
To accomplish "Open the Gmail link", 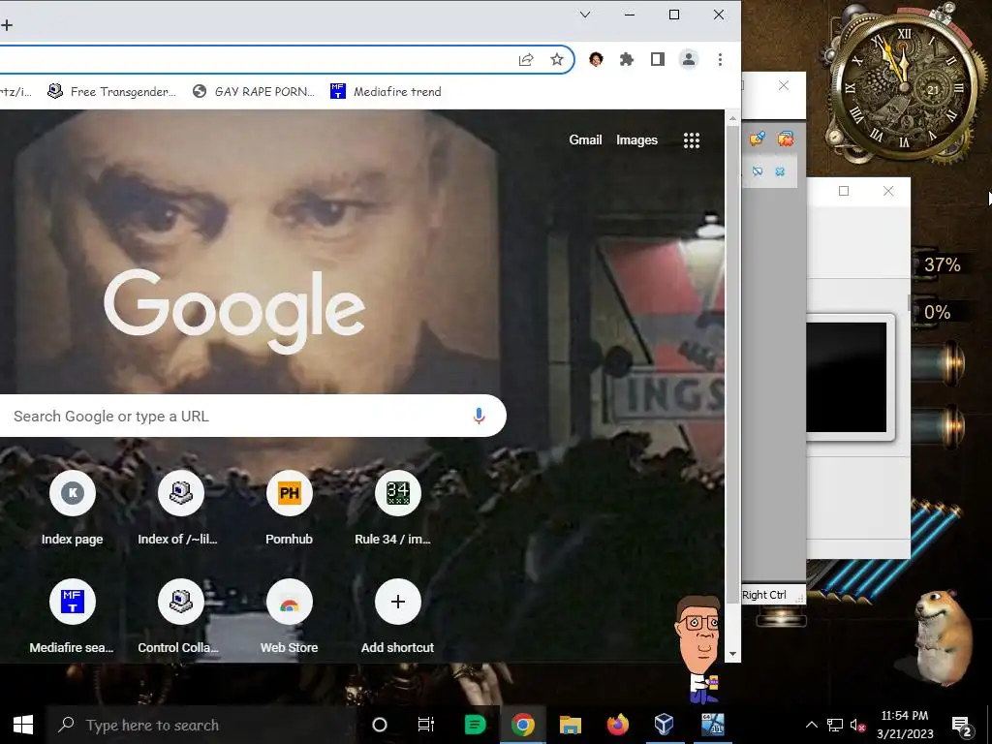I will (x=585, y=139).
